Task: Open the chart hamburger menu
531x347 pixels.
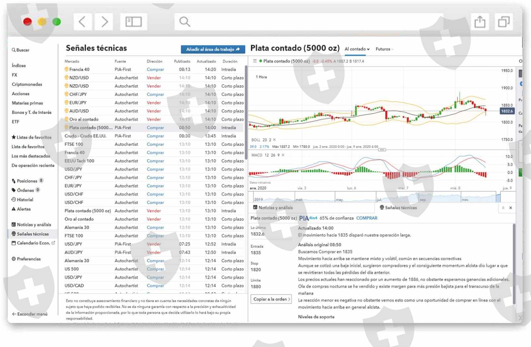Action: click(255, 61)
